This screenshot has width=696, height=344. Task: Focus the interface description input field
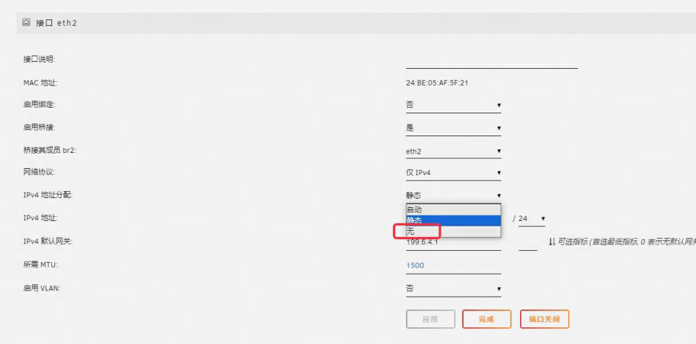(x=492, y=62)
